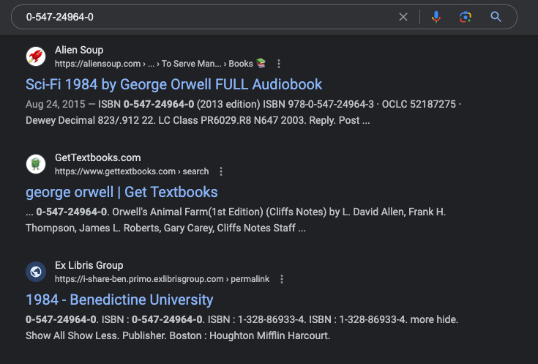Click the Ex Libris Group site name
This screenshot has width=538, height=364.
pos(89,265)
